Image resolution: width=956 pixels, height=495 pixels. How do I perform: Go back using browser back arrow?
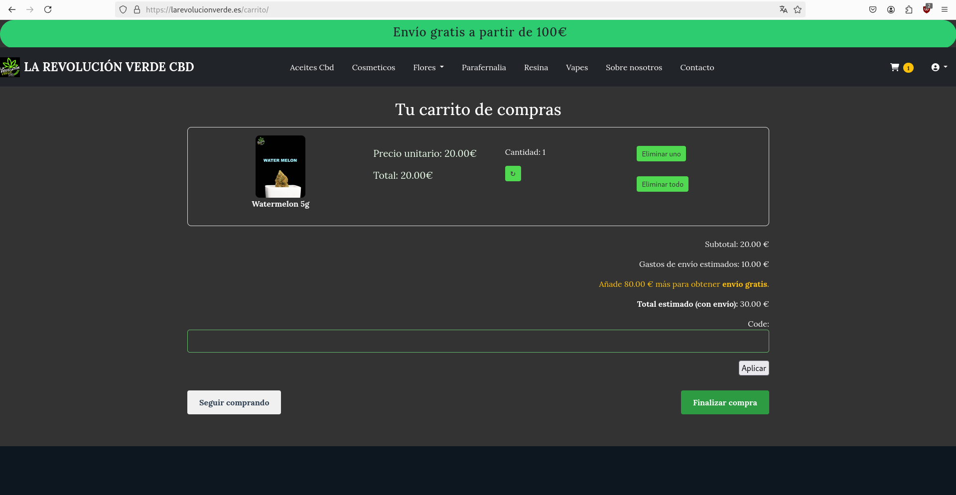(12, 9)
